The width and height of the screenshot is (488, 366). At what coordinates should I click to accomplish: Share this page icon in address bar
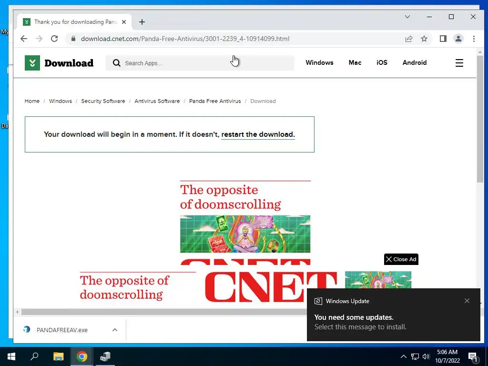(x=408, y=39)
